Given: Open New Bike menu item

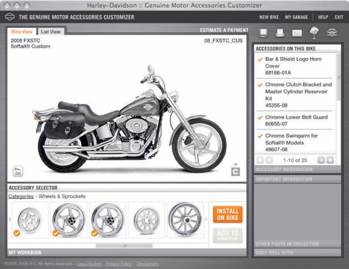Looking at the screenshot, I should tap(269, 17).
